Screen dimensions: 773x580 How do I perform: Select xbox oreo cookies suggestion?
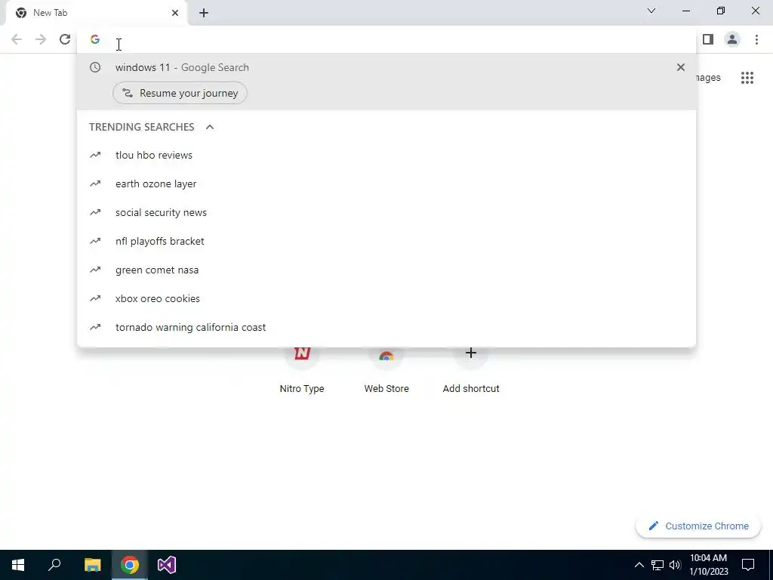pyautogui.click(x=386, y=298)
